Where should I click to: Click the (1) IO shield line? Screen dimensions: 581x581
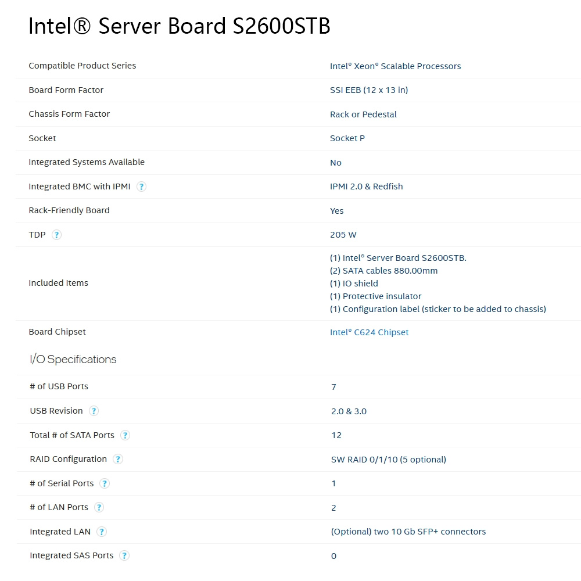click(x=354, y=284)
